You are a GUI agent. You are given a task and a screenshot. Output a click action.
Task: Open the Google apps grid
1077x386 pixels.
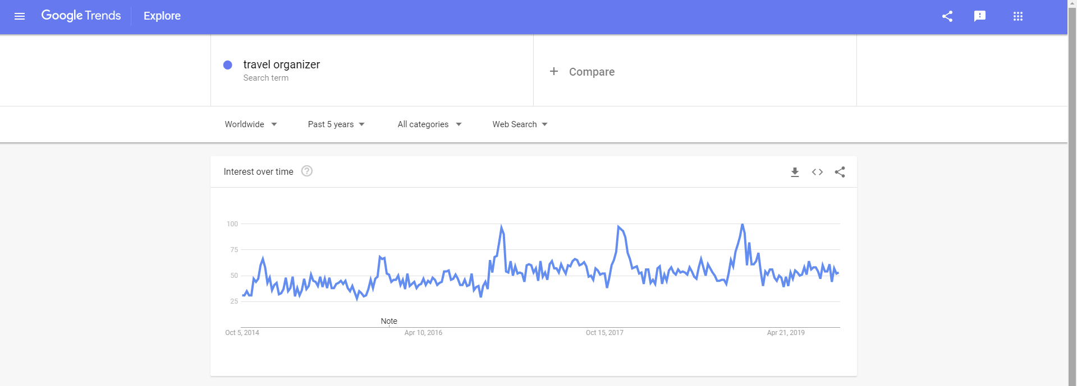tap(1018, 16)
